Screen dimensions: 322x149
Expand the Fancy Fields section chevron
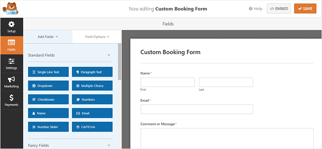(109, 145)
